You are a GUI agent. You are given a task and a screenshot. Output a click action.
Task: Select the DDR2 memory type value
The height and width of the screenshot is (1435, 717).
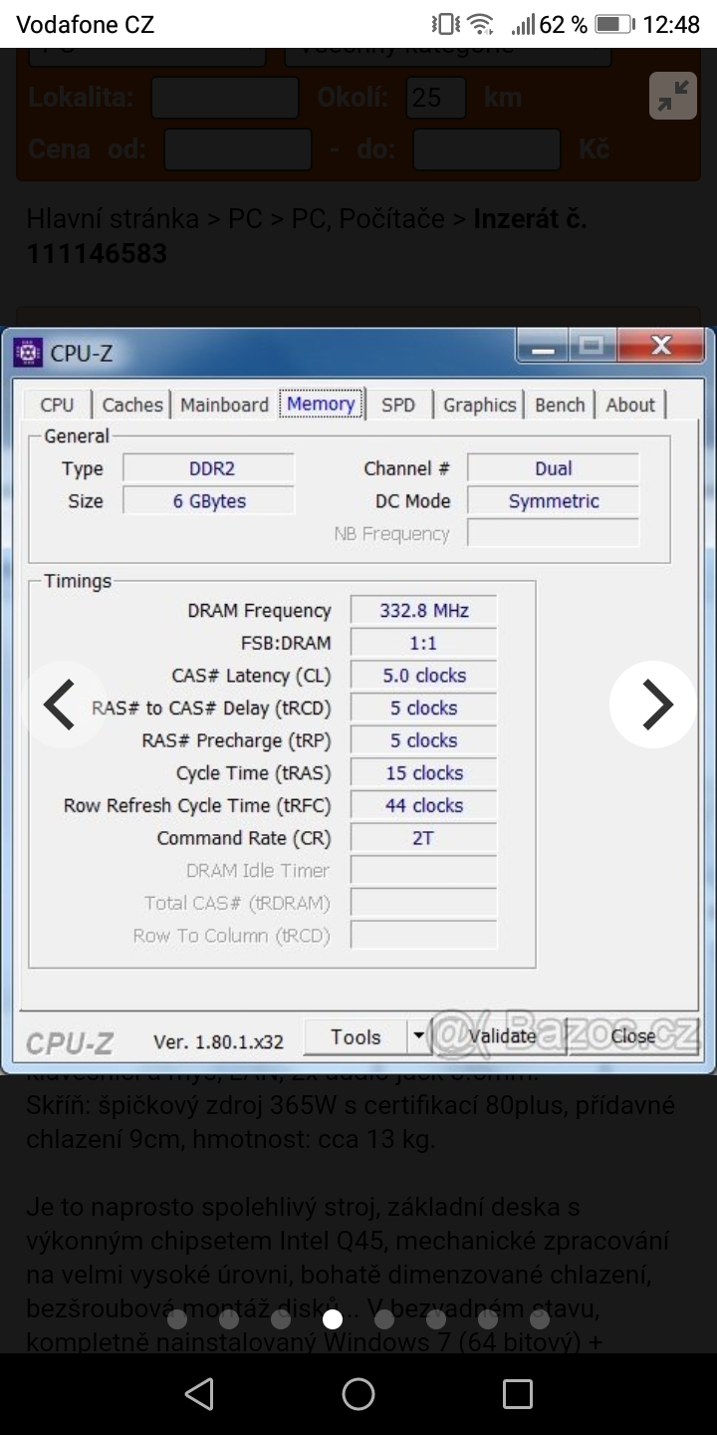point(209,468)
